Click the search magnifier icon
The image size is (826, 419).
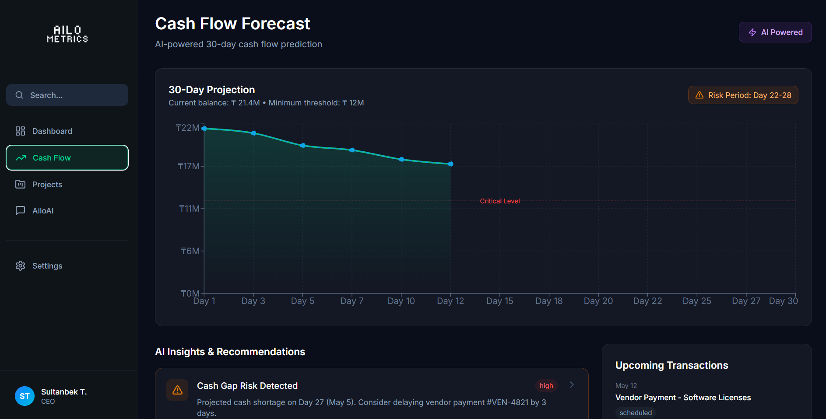(19, 95)
